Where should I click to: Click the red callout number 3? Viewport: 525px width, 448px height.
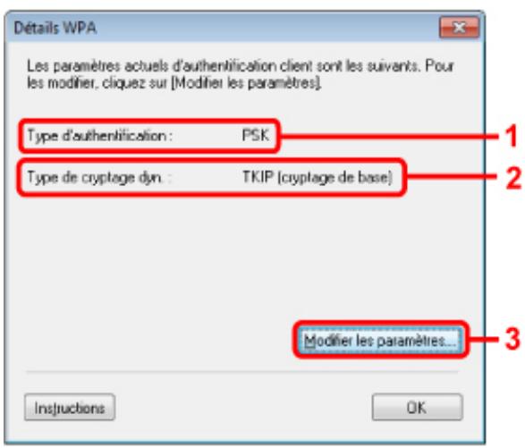513,339
